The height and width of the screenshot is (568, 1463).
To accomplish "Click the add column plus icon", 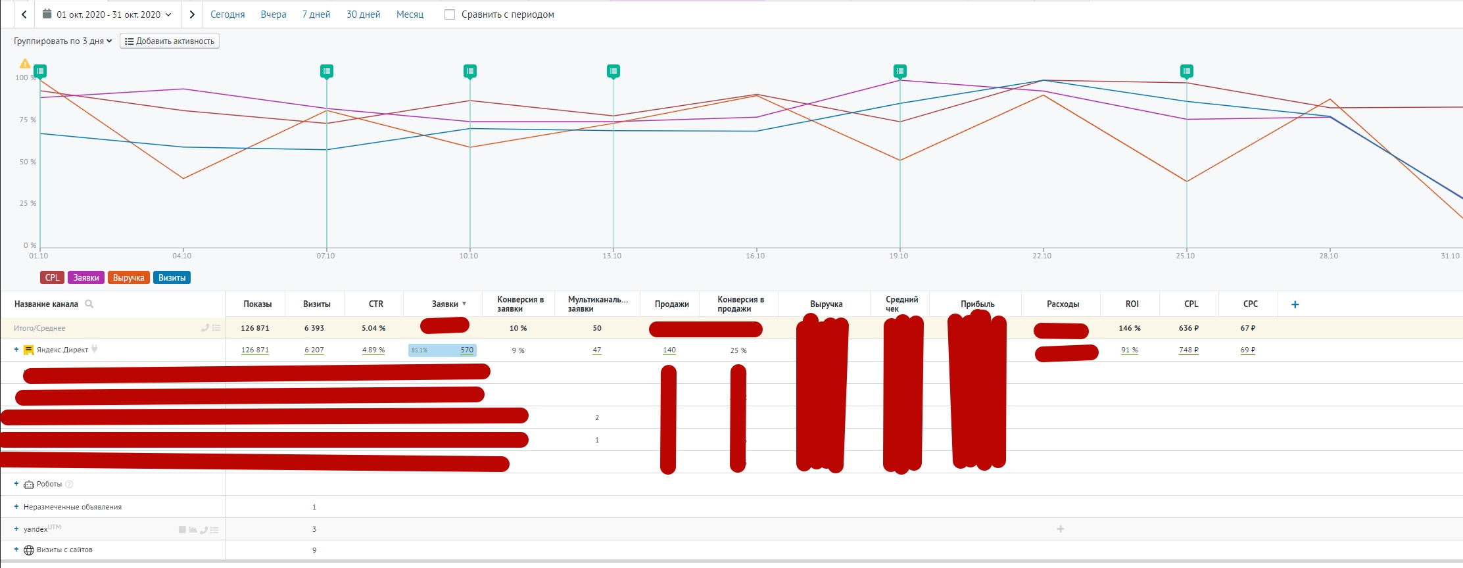I will tap(1295, 304).
